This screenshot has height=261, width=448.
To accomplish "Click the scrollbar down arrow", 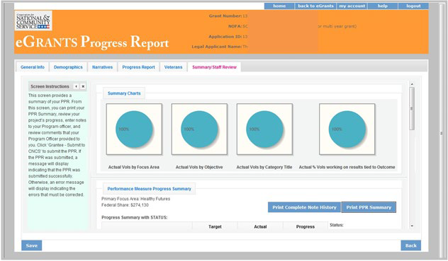I will tap(412, 226).
